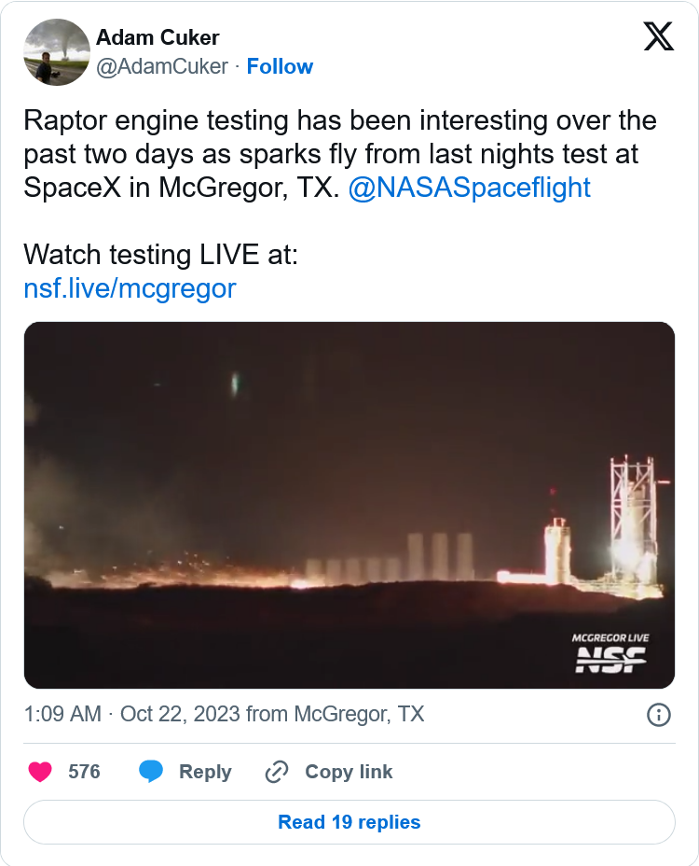
Task: Click the chain link copy icon
Action: coord(277,772)
